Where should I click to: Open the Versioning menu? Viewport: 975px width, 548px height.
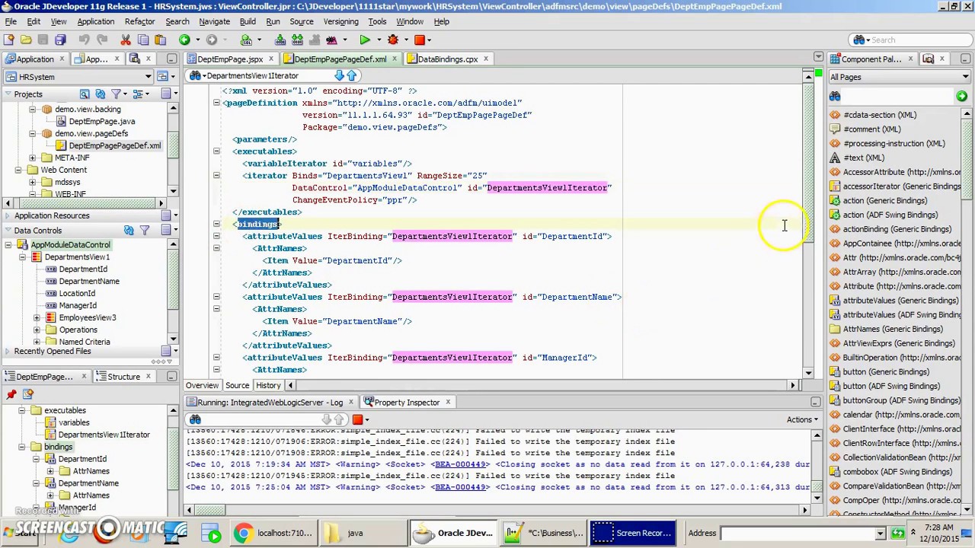click(x=340, y=21)
